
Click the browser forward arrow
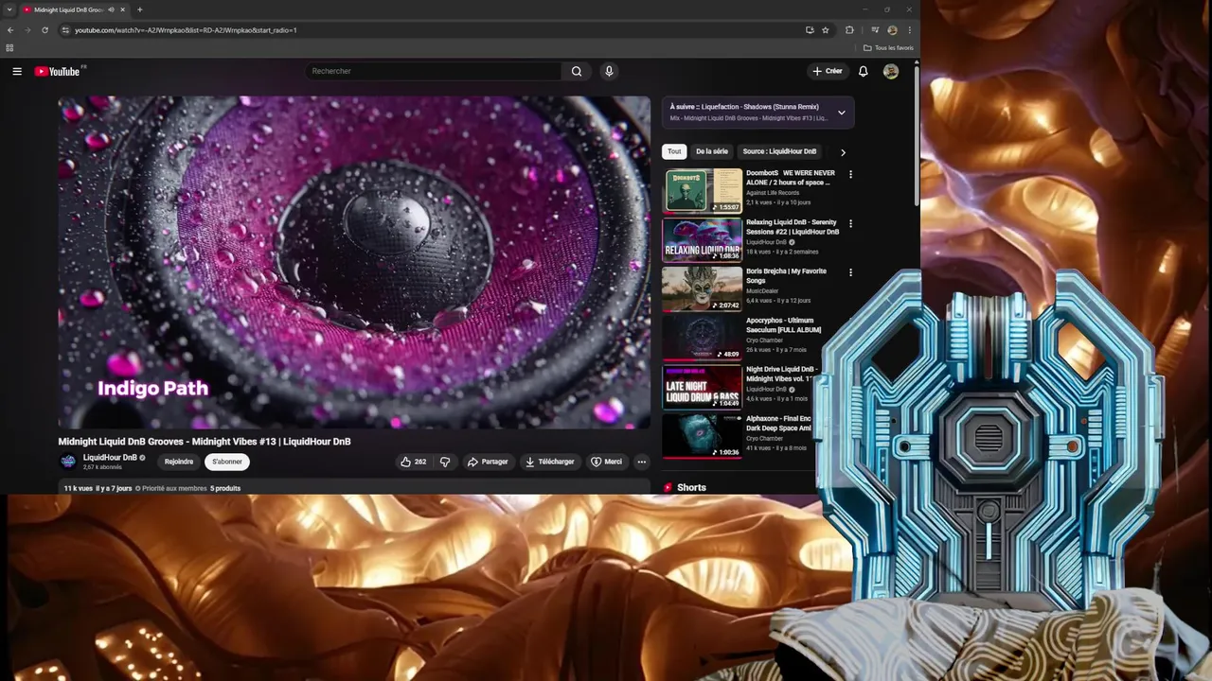coord(27,30)
